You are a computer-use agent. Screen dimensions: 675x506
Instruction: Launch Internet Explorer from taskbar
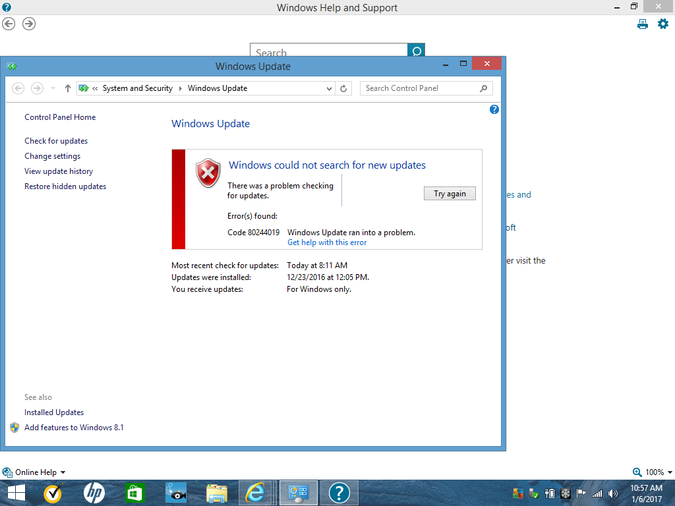click(x=255, y=493)
